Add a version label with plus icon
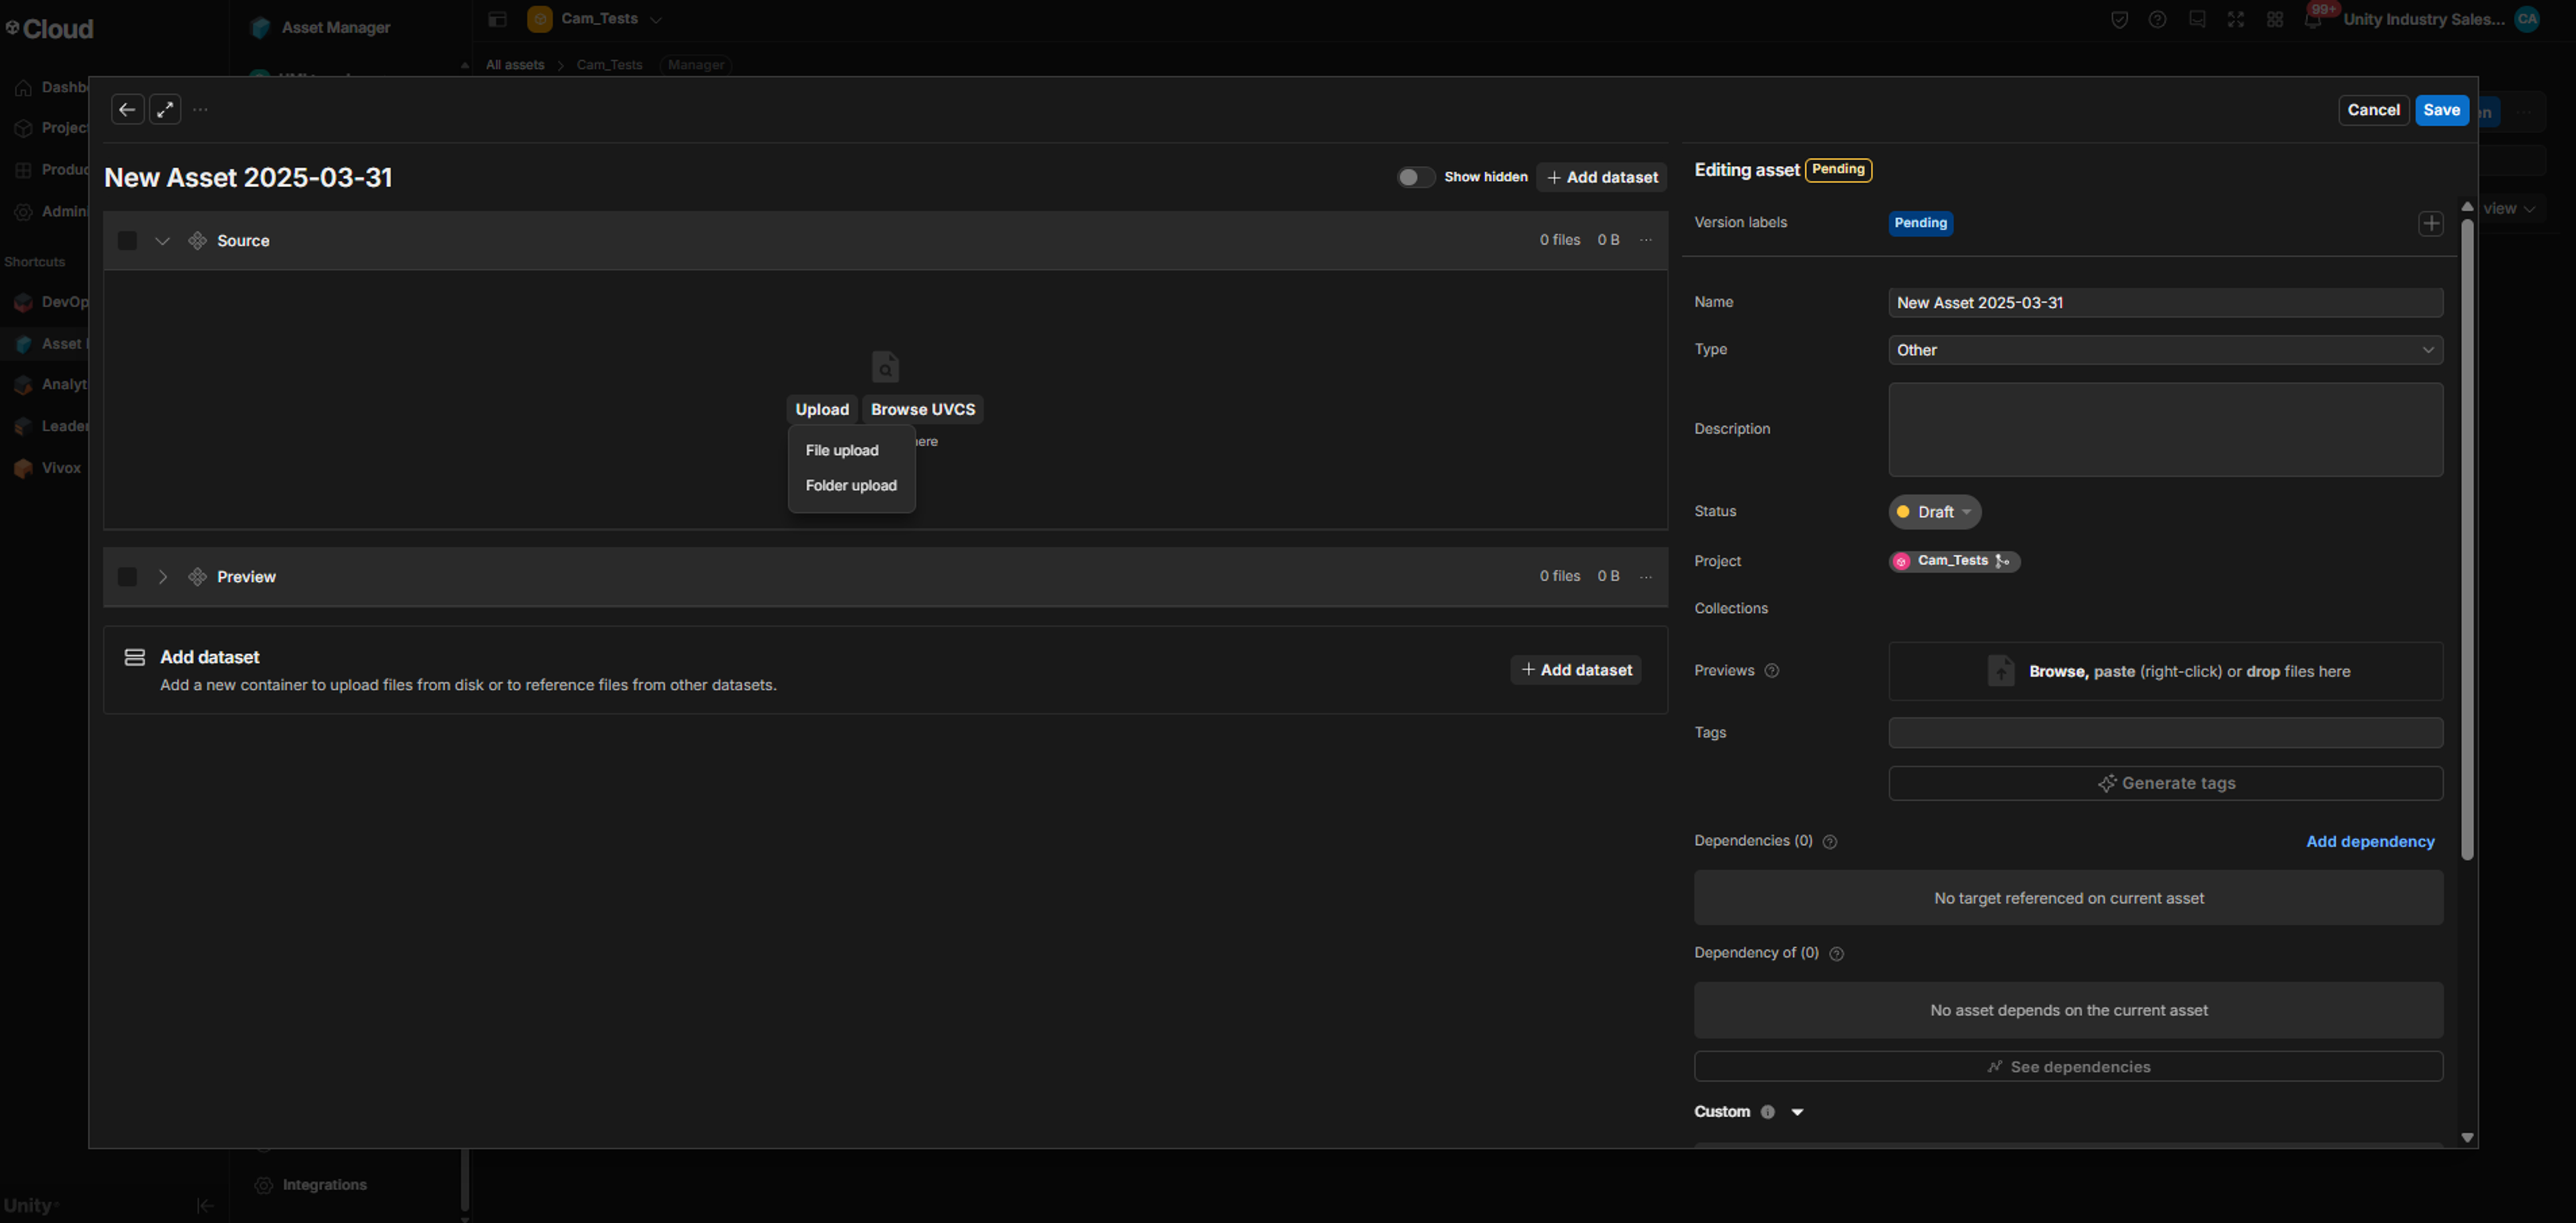Screen dimensions: 2576x1223 pos(2430,223)
